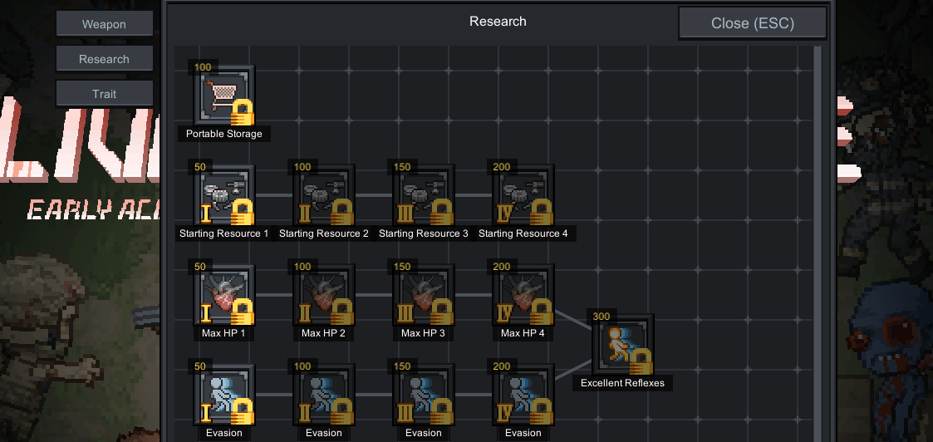The image size is (933, 442).
Task: Select the Starting Resource 2 icon
Action: pos(324,195)
